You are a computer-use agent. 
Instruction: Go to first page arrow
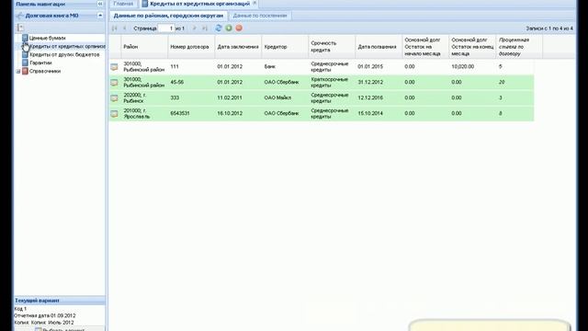pos(114,29)
